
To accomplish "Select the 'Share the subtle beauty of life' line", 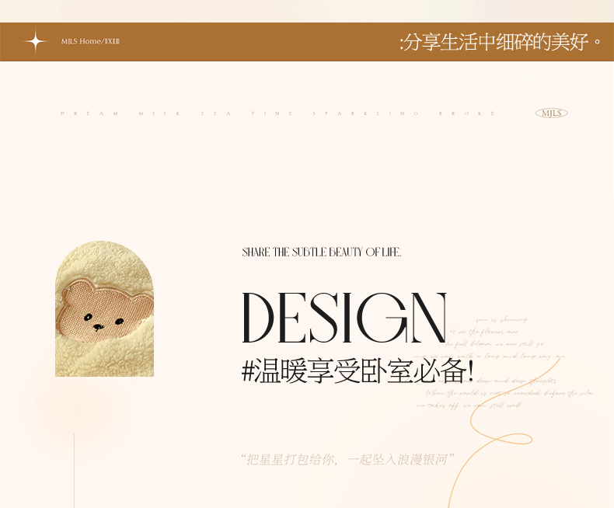I will pos(321,252).
